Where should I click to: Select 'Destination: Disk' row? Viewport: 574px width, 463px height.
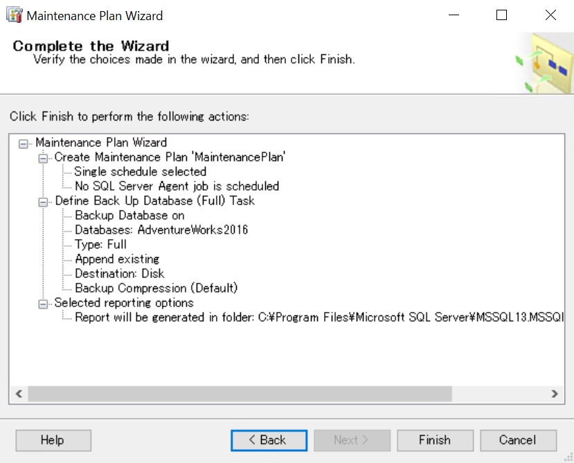tap(119, 274)
